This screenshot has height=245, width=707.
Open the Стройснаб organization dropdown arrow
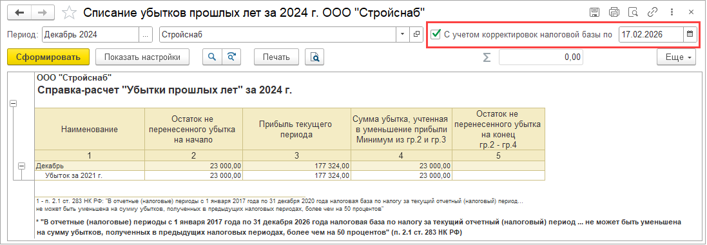402,34
